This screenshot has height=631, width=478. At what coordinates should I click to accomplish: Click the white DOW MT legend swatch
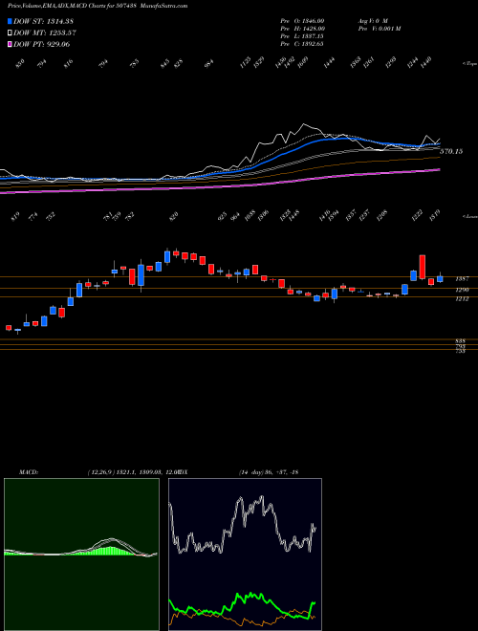[x=10, y=33]
